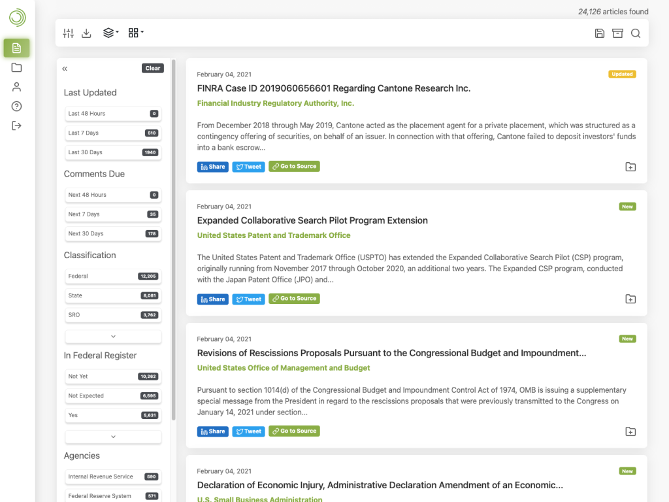Image resolution: width=669 pixels, height=502 pixels.
Task: Open the user profile icon in the sidebar
Action: (x=16, y=86)
